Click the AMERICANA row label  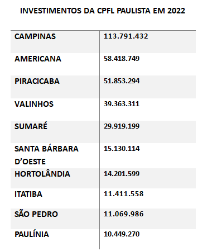click(x=38, y=59)
